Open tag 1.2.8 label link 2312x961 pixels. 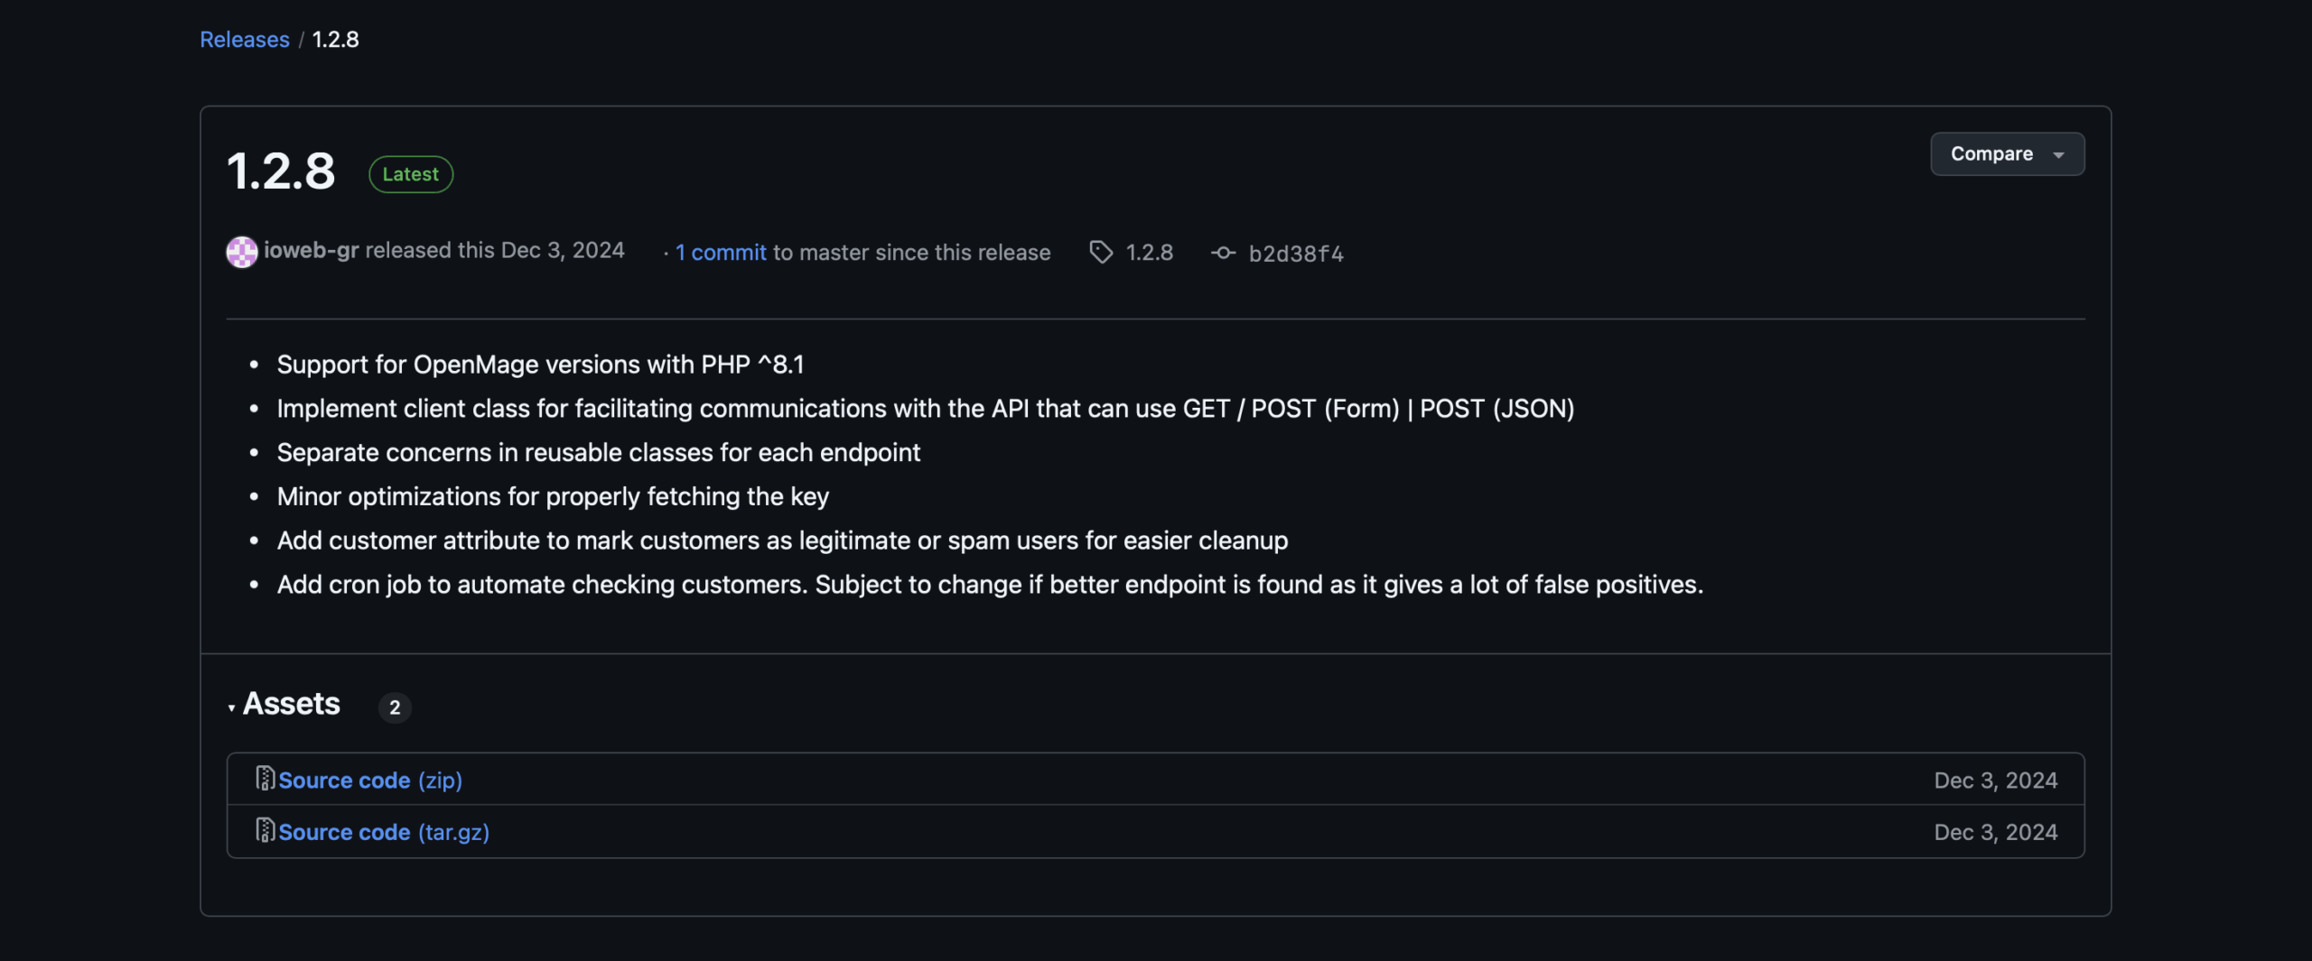(x=1149, y=253)
